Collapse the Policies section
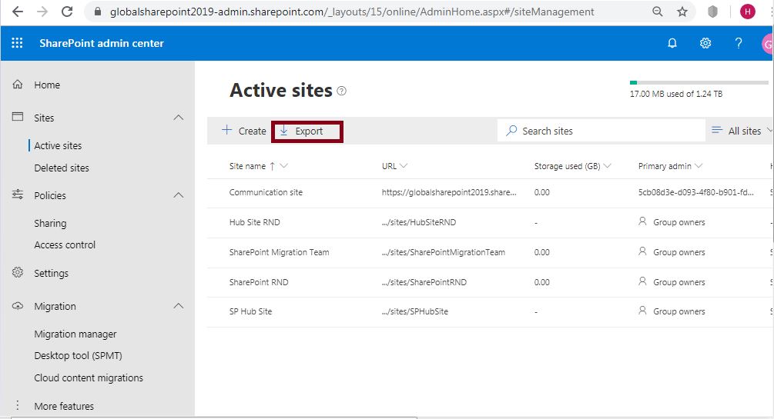 pos(179,195)
